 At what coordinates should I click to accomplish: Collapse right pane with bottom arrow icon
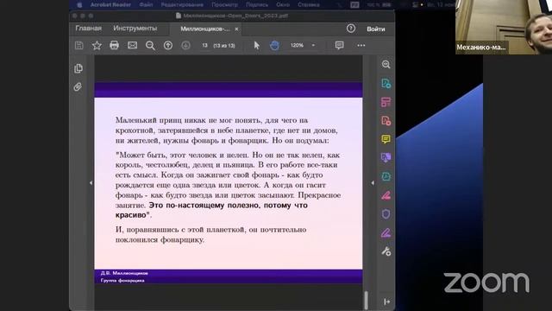point(386,301)
